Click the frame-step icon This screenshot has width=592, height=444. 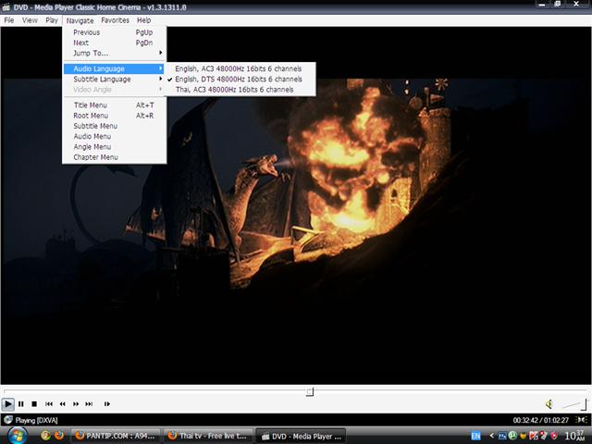[107, 404]
